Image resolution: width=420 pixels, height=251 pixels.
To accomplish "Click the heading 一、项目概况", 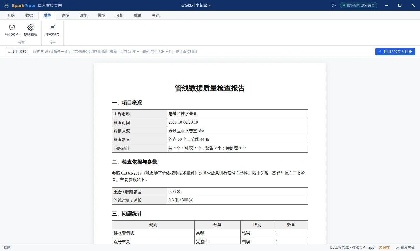I will 127,103.
